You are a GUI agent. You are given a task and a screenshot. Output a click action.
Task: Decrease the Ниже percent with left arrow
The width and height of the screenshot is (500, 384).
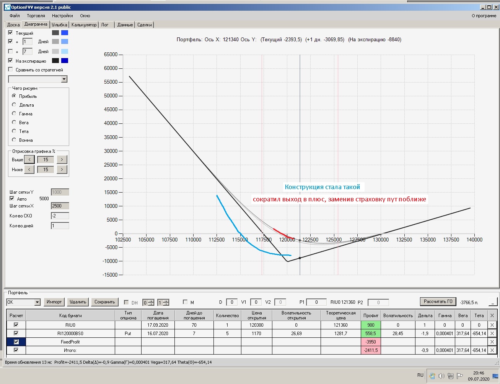click(29, 169)
